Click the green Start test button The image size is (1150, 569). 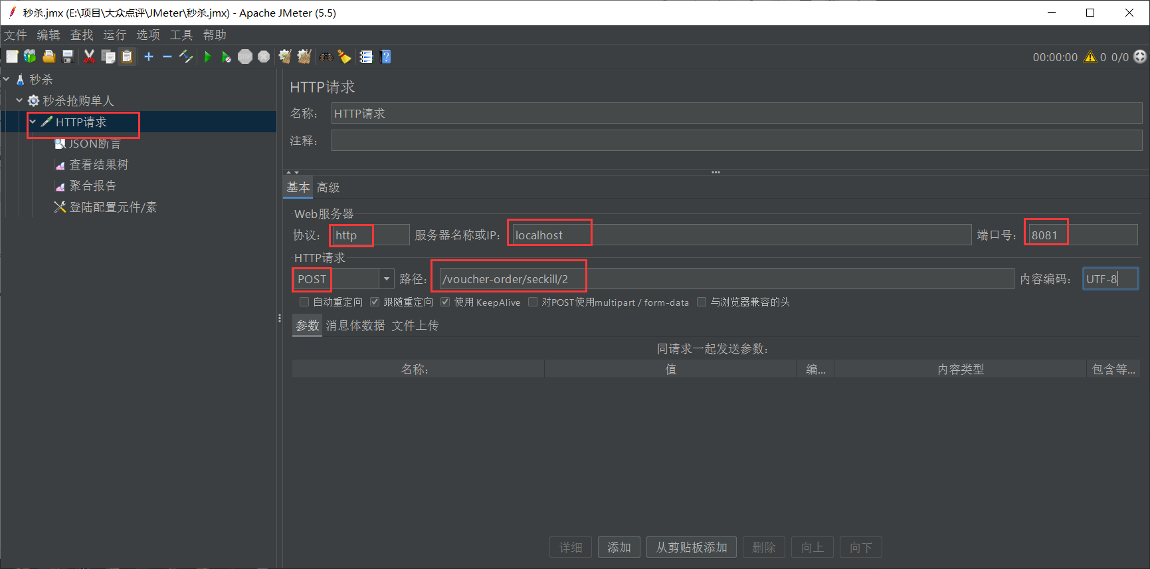[x=207, y=57]
